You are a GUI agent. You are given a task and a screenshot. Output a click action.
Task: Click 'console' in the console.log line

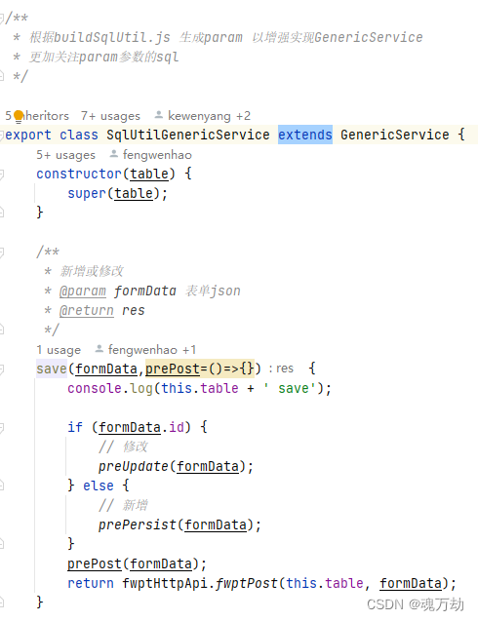95,388
